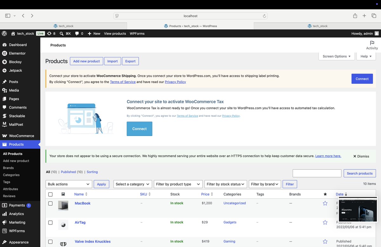Open the Filter by stock status dropdown

(226, 184)
